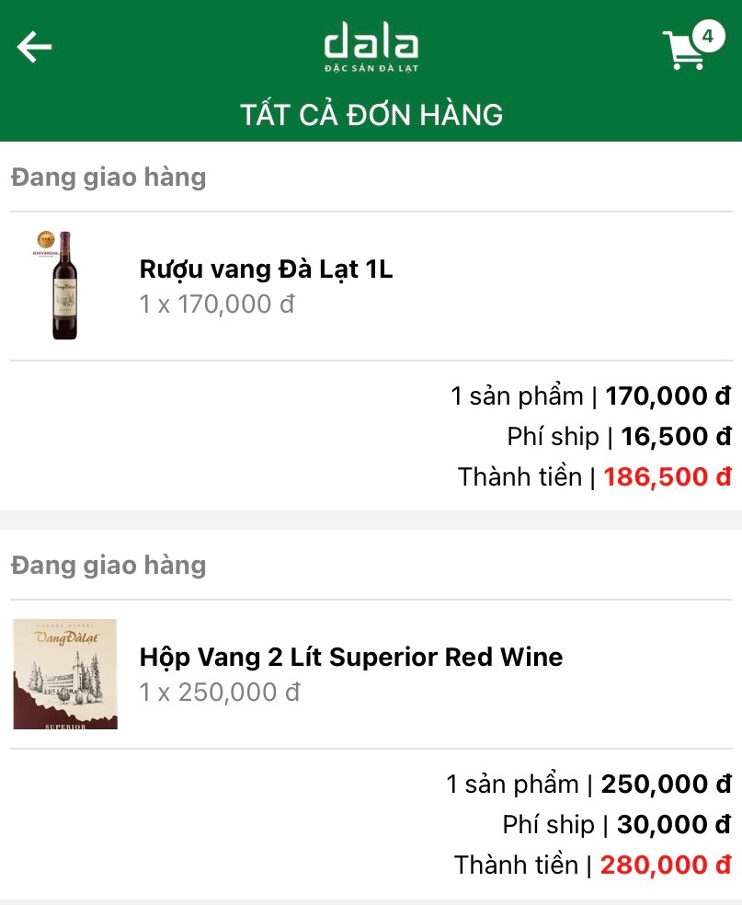Screen dimensions: 742x905
Task: Tap the TẤT CẢ ĐƠN HÀNG header
Action: 371,115
